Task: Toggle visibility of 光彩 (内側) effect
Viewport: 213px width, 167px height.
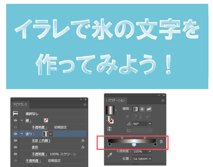Action: 15,140
